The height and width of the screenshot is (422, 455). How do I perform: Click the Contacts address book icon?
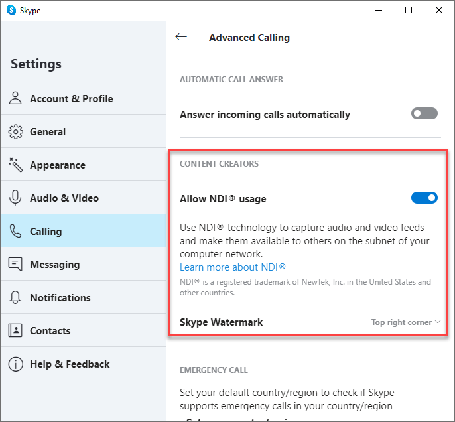(16, 331)
